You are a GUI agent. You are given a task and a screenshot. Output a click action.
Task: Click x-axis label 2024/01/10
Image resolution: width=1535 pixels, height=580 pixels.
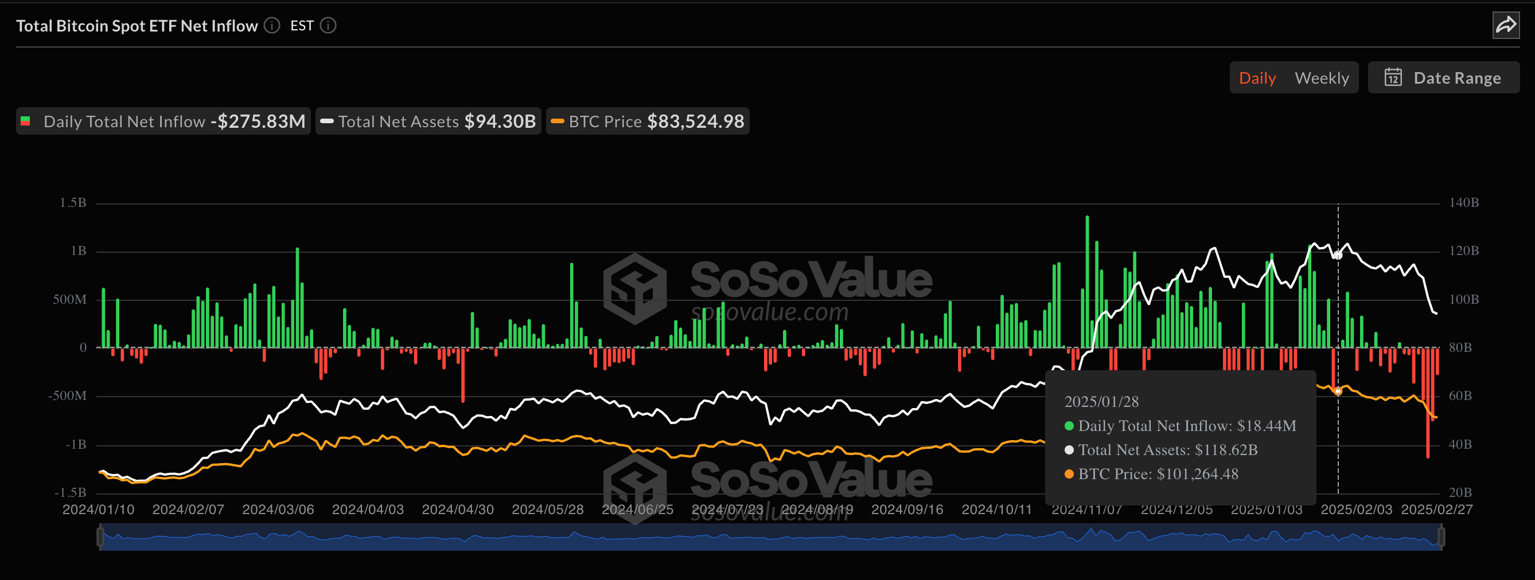tap(98, 510)
